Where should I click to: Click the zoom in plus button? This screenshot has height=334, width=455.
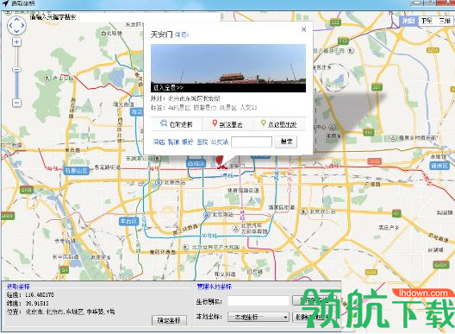click(x=16, y=42)
